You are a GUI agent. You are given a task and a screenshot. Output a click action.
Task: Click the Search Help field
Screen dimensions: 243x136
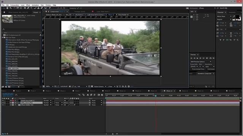[x=230, y=8]
